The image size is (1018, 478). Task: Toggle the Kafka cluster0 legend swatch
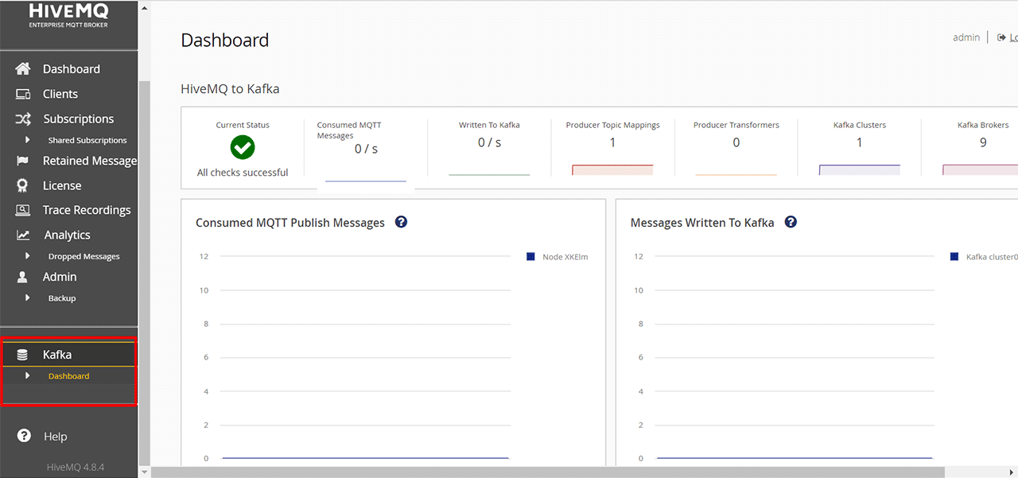tap(954, 256)
